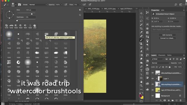
Task: Open the Kind filter dropdown
Action: click(x=158, y=59)
